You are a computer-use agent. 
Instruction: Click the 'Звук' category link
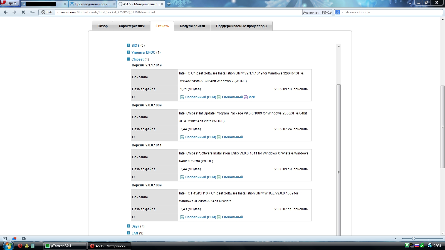(135, 226)
